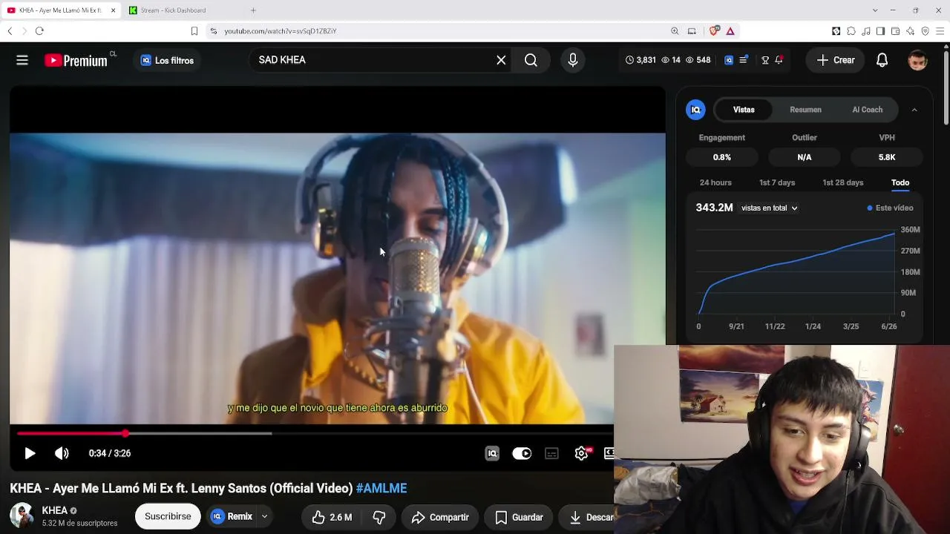The width and height of the screenshot is (950, 534).
Task: Open the browser zoom magnifier icon
Action: click(675, 31)
